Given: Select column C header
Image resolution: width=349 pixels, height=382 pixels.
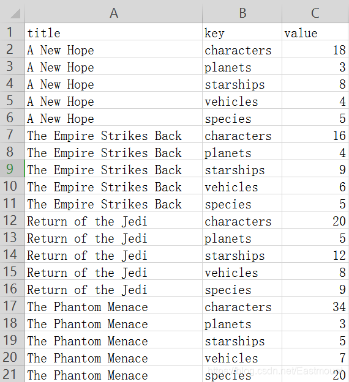Looking at the screenshot, I should tap(315, 12).
